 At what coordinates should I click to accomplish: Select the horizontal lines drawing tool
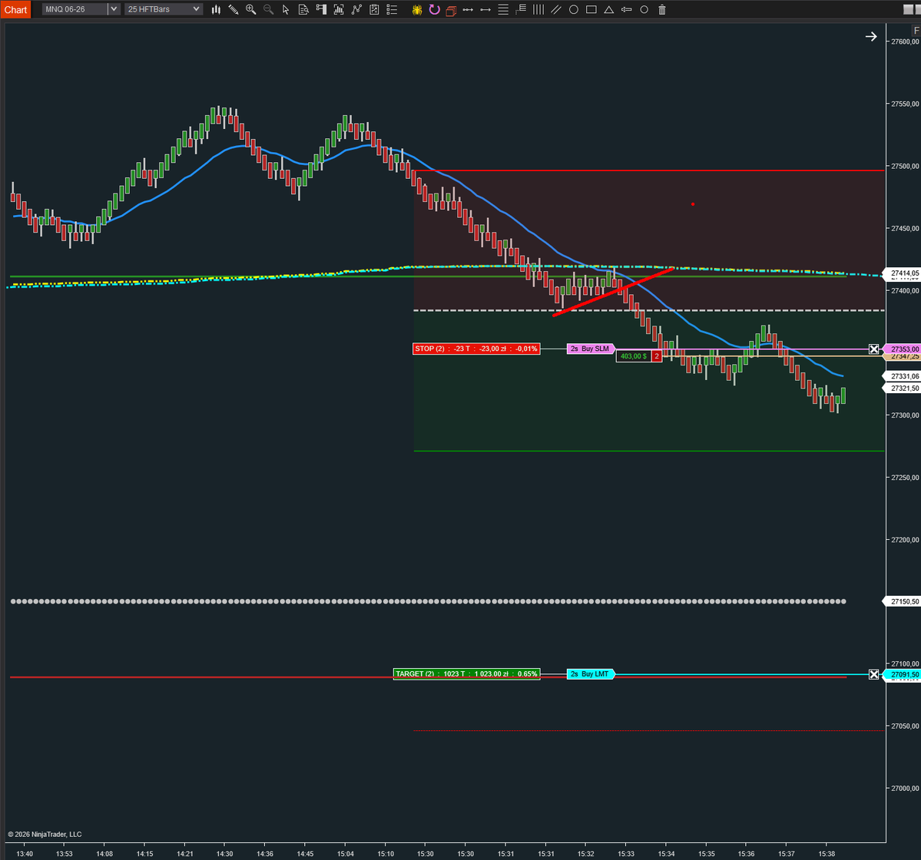click(x=503, y=9)
